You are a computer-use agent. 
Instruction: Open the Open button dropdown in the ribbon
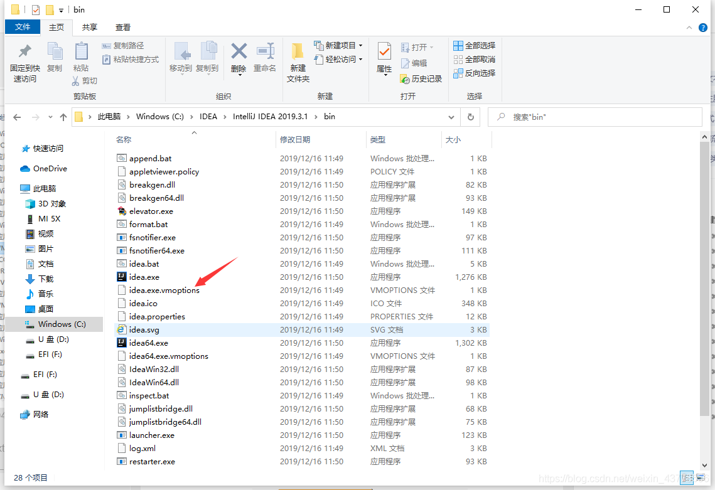coord(431,48)
